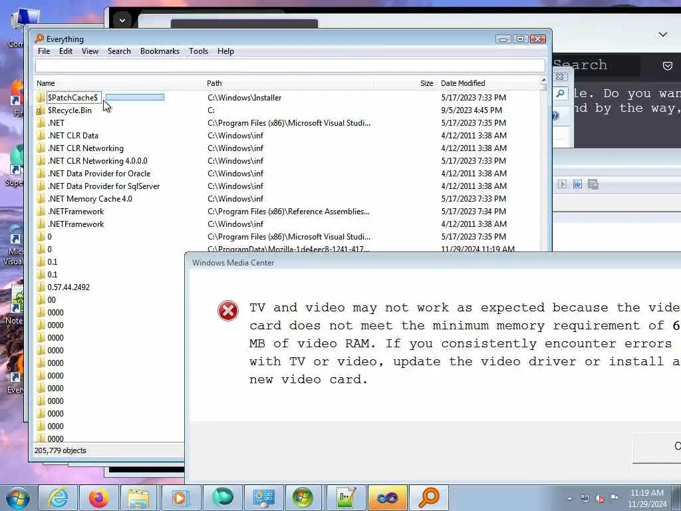Click the teal circular play app on taskbar

click(x=222, y=498)
